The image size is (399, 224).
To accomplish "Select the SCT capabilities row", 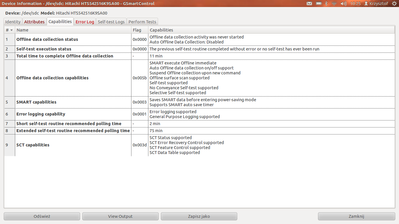I will pos(199,145).
